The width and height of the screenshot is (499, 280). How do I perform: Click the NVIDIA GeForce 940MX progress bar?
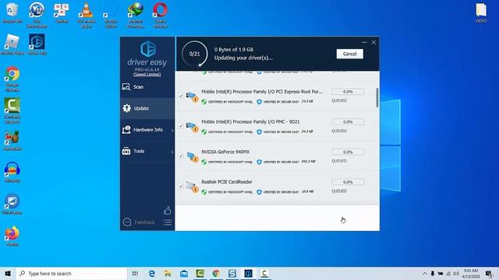click(x=348, y=152)
